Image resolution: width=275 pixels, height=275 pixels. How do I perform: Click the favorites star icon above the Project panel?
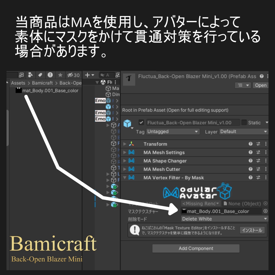(x=60, y=75)
